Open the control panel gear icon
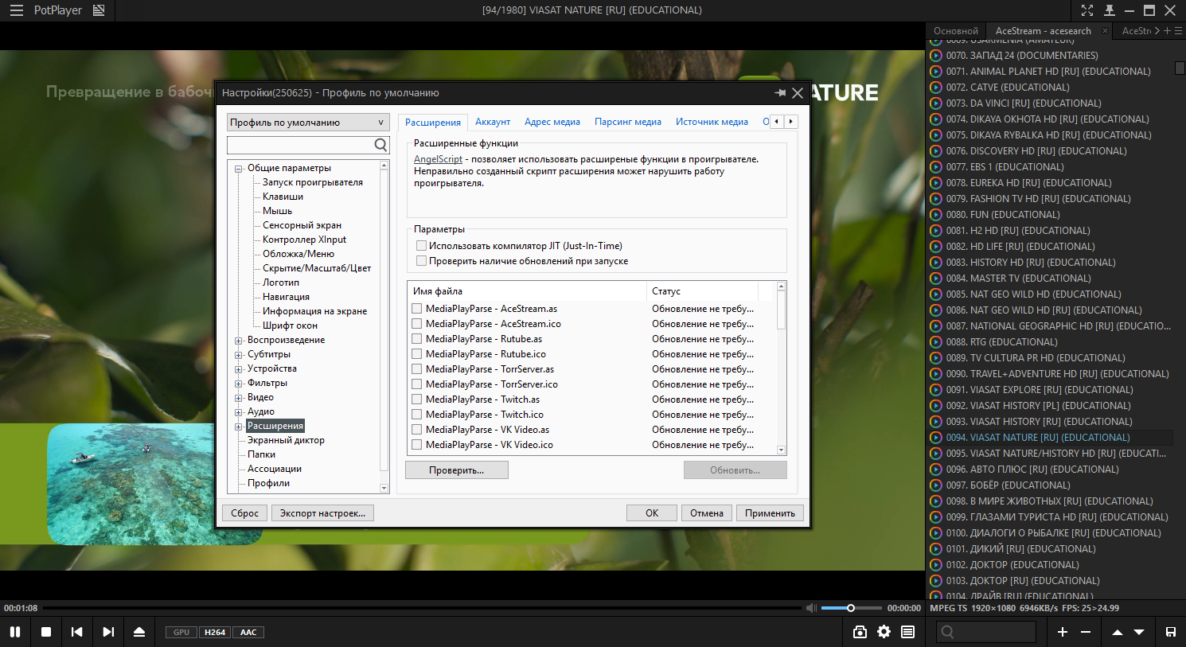 click(x=884, y=632)
